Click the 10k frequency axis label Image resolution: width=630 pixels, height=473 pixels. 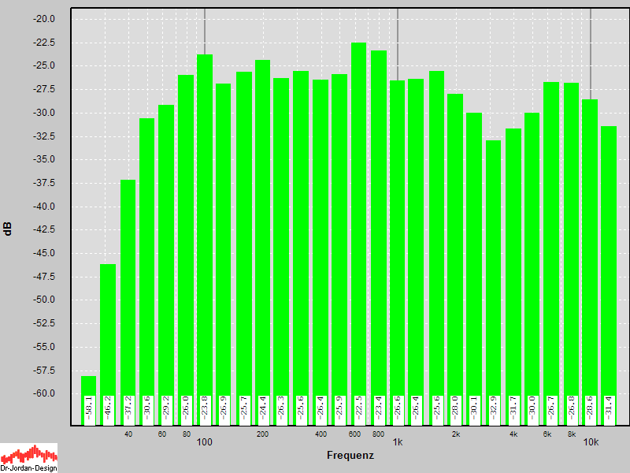pos(591,442)
